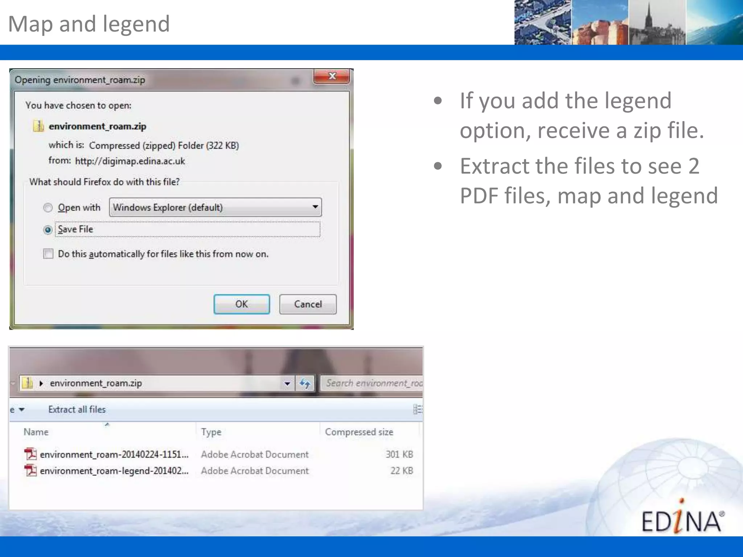This screenshot has height=557, width=743.
Task: Sort by the Compressed size column header
Action: click(359, 432)
